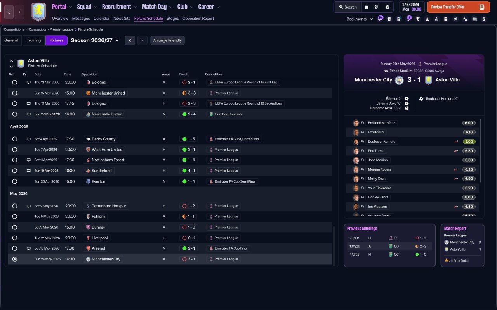The image size is (497, 310).
Task: Open the world globe icon in top bar
Action: pyautogui.click(x=376, y=7)
